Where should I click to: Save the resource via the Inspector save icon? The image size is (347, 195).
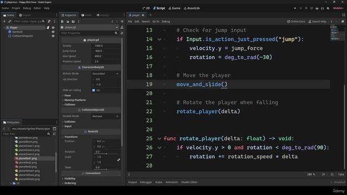tap(73, 22)
